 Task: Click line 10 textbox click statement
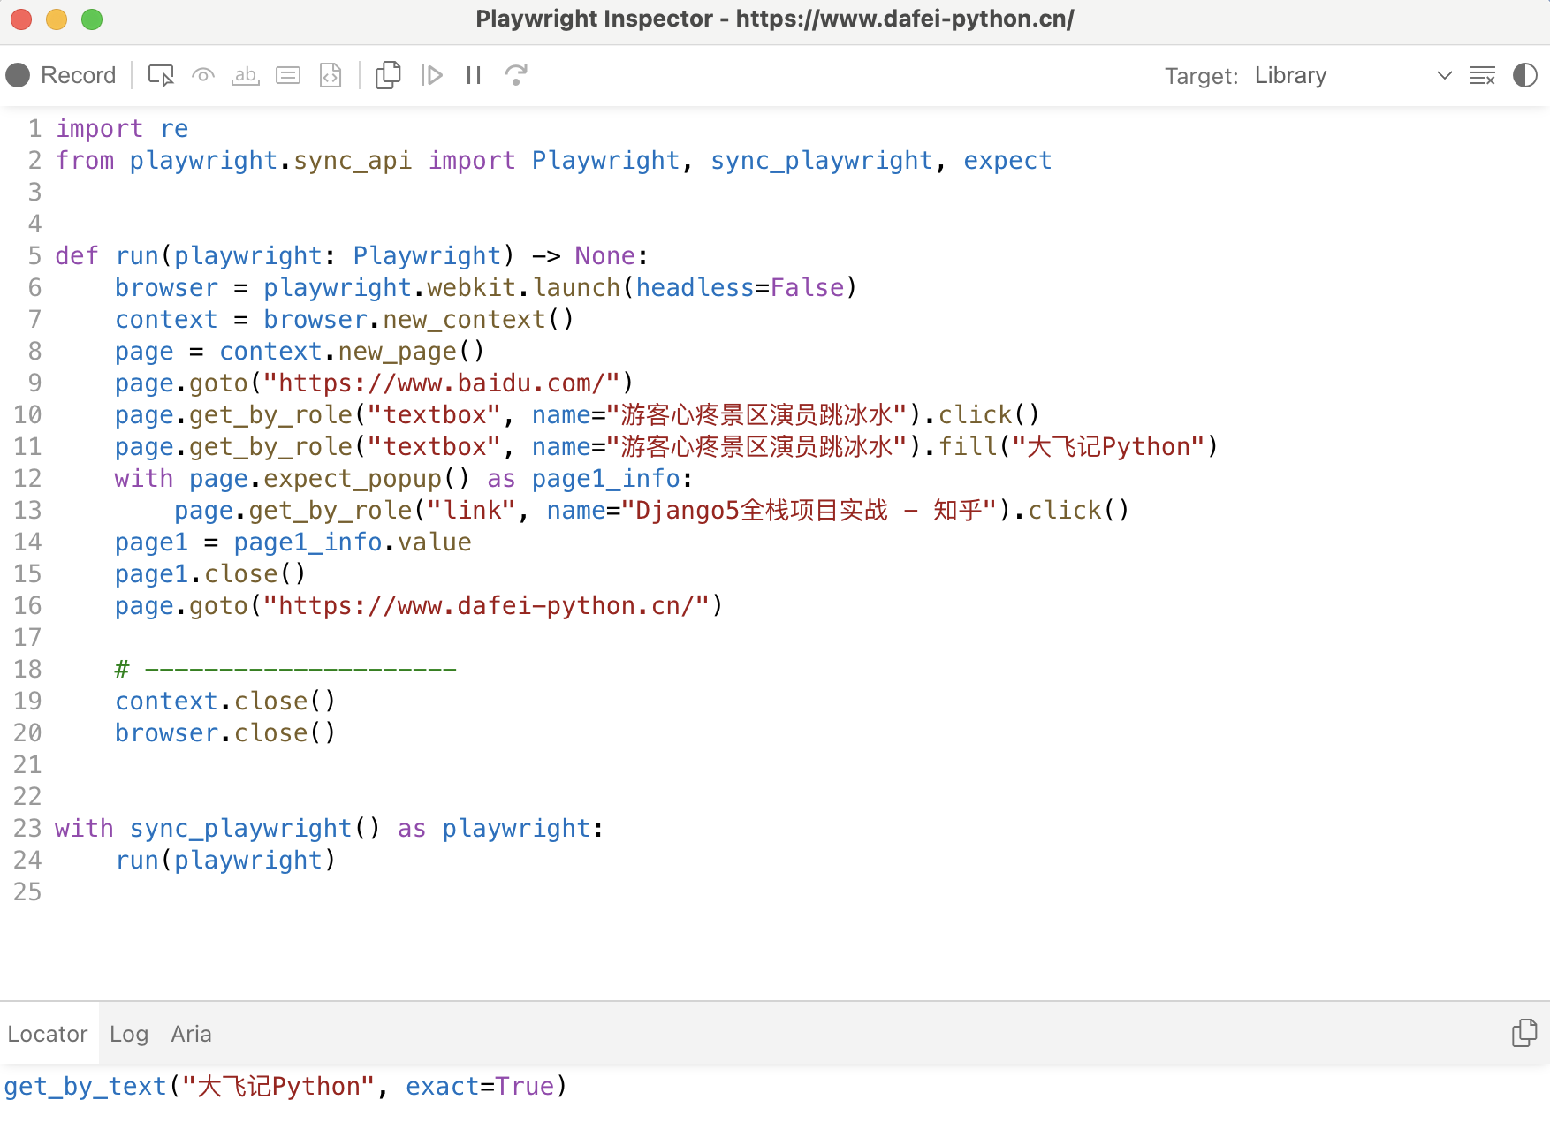pos(577,414)
